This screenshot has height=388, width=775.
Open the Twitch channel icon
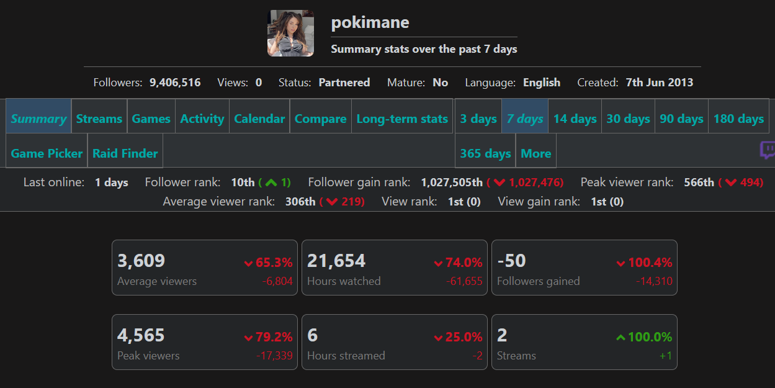pos(768,150)
